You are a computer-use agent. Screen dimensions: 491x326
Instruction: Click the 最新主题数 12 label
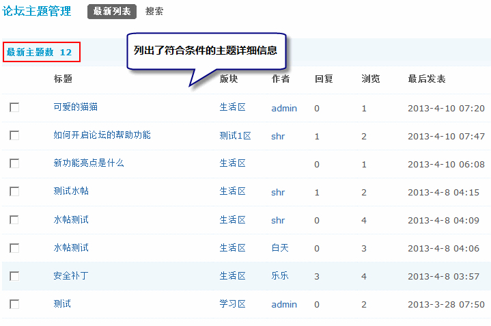pyautogui.click(x=40, y=52)
